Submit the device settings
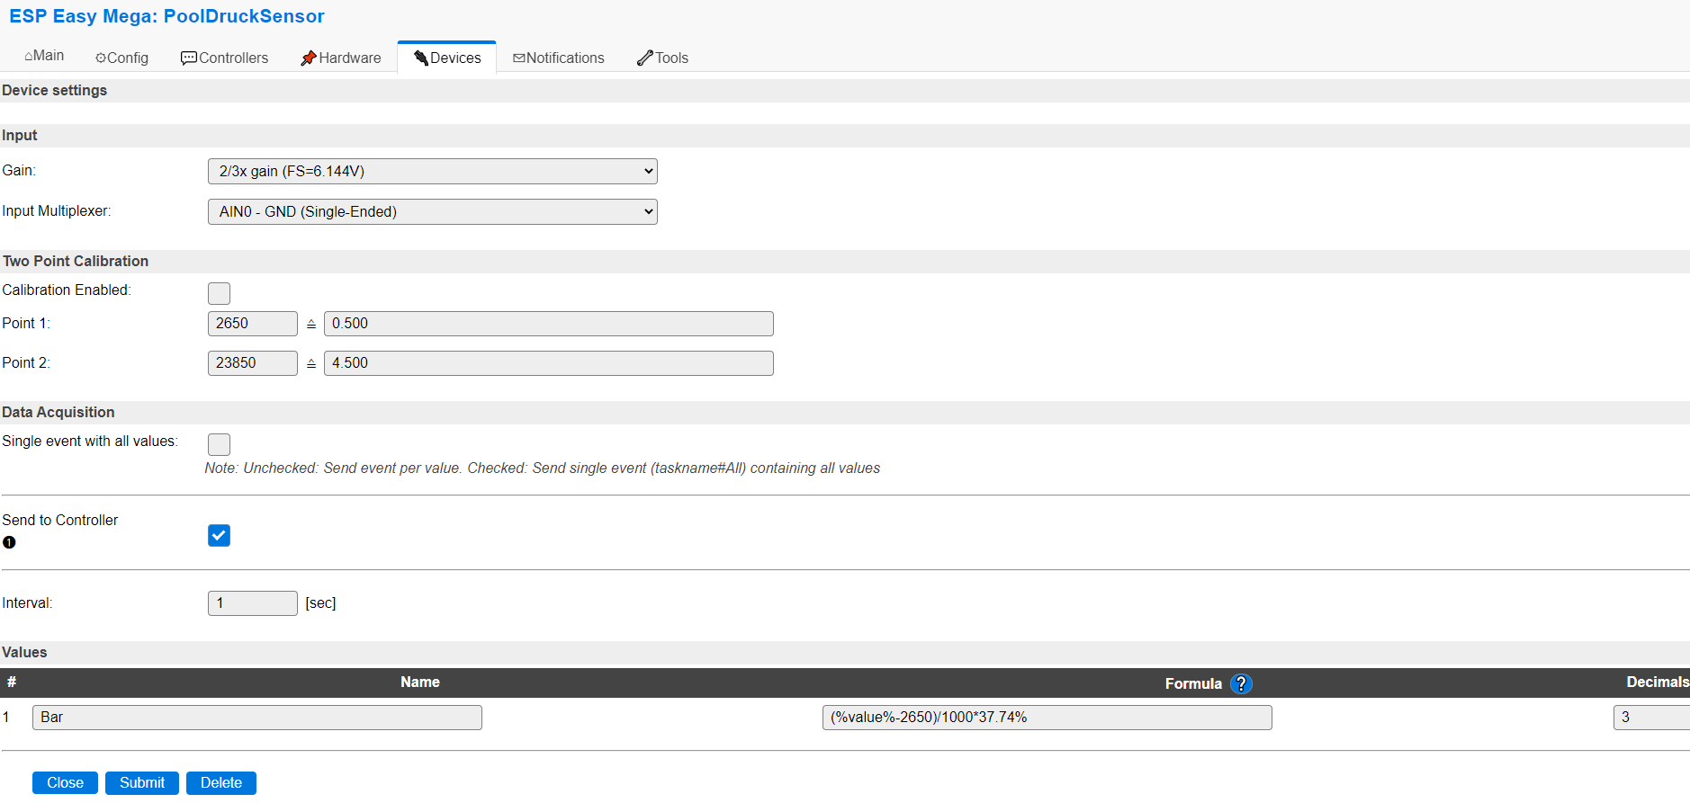 point(142,783)
